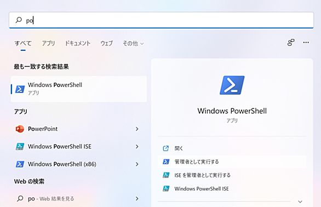Open the ウェブ tab
Image resolution: width=321 pixels, height=207 pixels.
[106, 43]
